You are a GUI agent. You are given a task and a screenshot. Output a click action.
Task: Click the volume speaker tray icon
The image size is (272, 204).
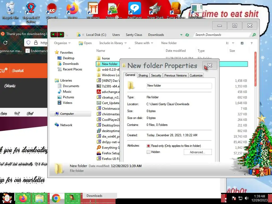coord(246,198)
